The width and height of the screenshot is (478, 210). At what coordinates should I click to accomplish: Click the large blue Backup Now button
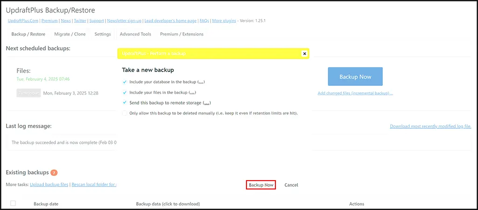point(355,77)
